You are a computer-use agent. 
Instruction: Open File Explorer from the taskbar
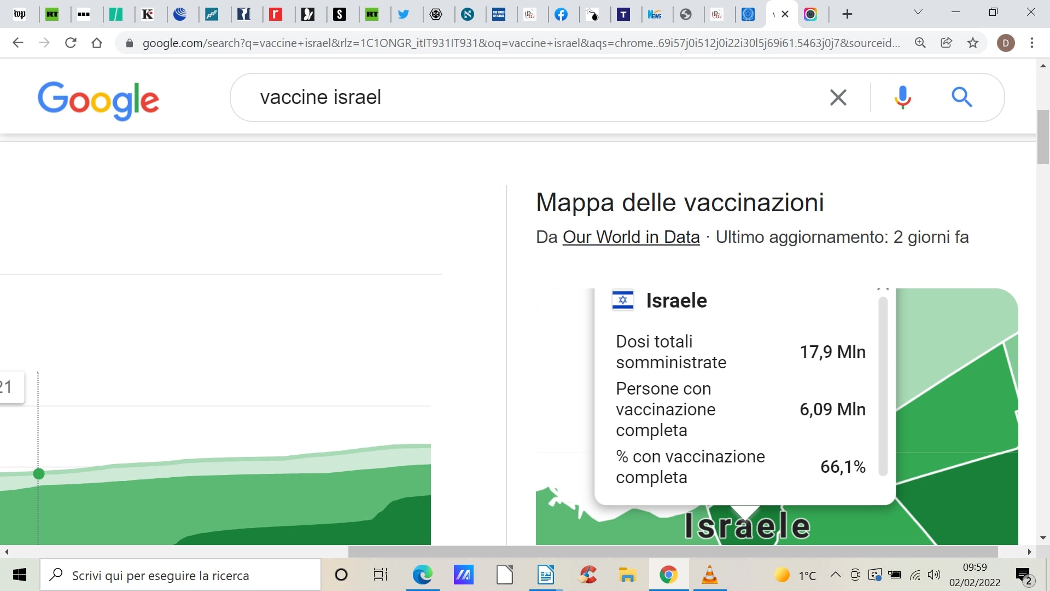(x=627, y=575)
